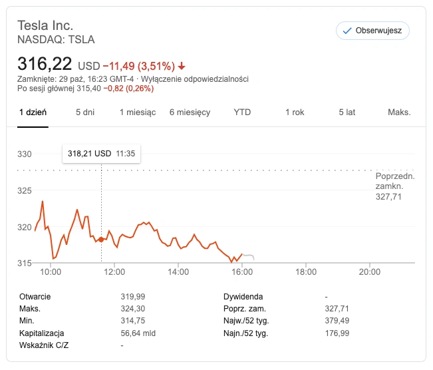
Task: Click the Wskaźnik C/Z label
Action: (x=44, y=345)
